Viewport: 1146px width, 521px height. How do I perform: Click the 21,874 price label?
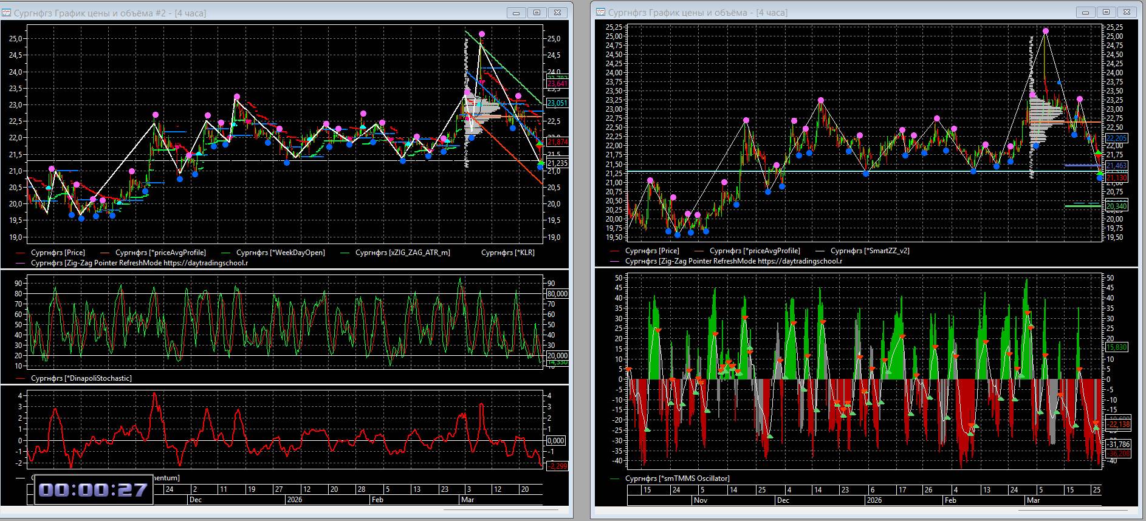coord(557,142)
